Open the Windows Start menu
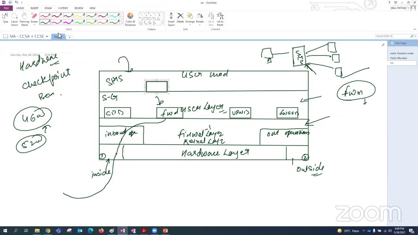 5,231
